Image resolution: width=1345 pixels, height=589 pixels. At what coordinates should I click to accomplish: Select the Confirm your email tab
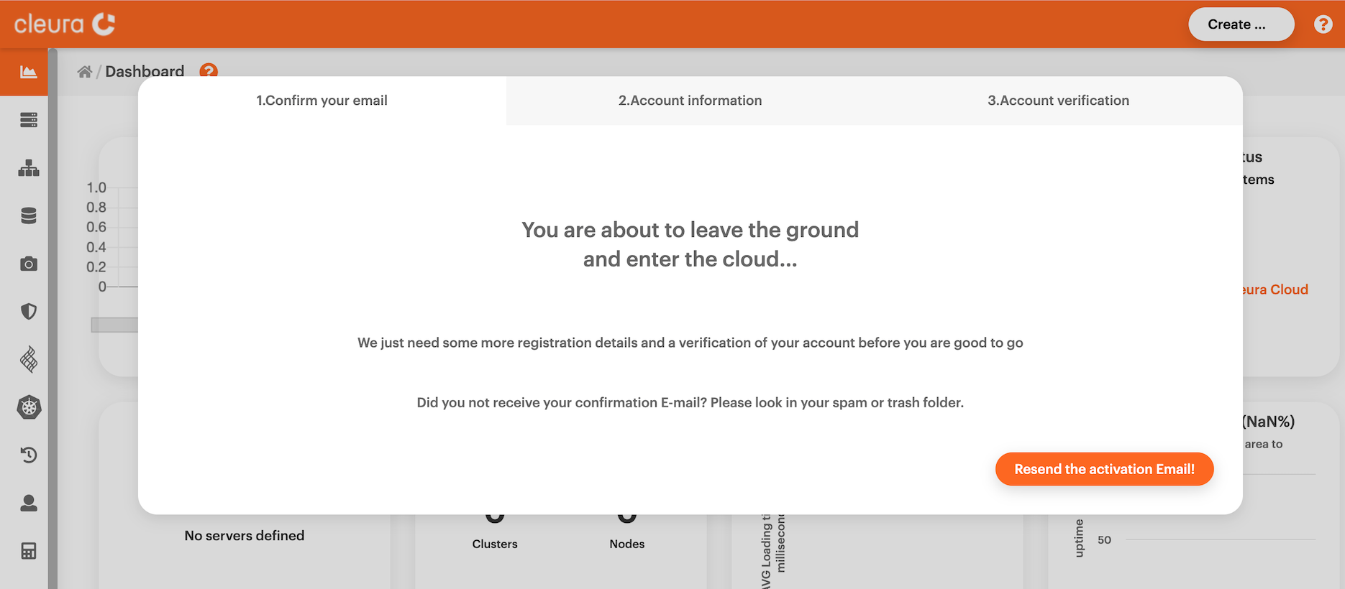click(322, 101)
